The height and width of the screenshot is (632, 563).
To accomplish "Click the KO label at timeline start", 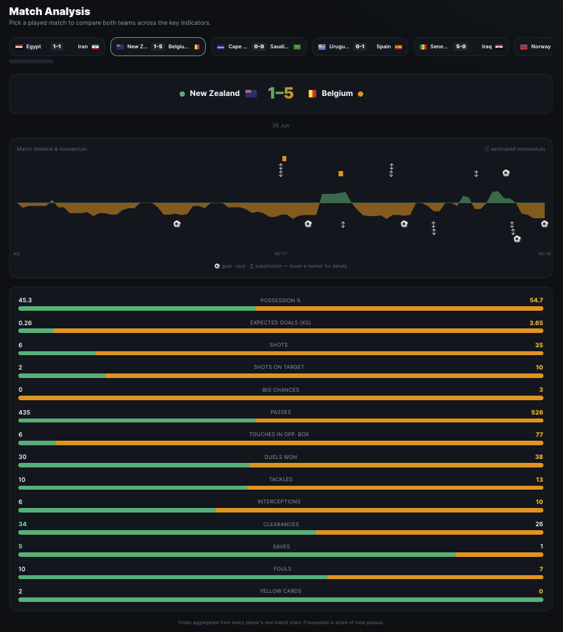I will [x=16, y=254].
